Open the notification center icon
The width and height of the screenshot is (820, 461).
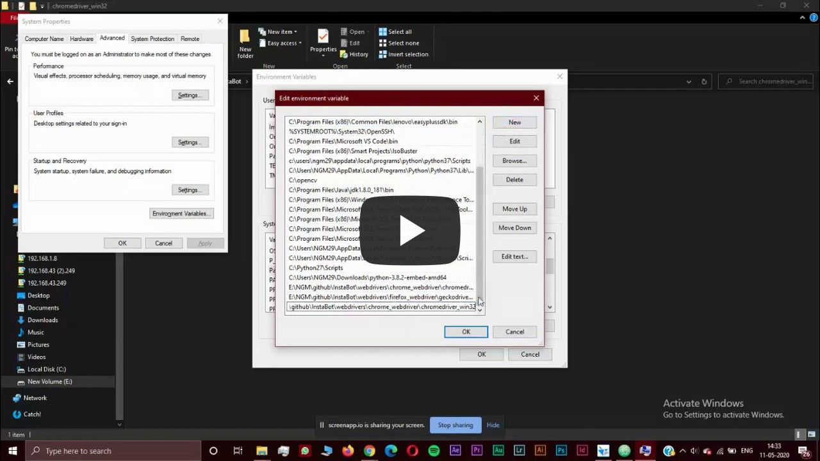pyautogui.click(x=805, y=451)
